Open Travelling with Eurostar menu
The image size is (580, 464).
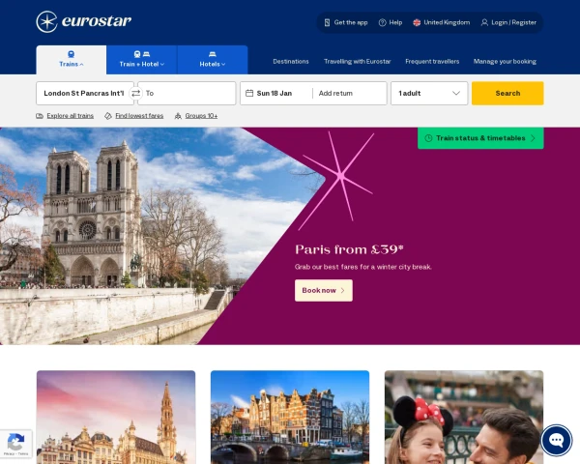pyautogui.click(x=358, y=62)
